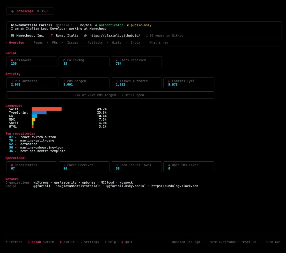The width and height of the screenshot is (286, 253).
Task: Click the TypeScript language bar
Action: tap(39, 113)
